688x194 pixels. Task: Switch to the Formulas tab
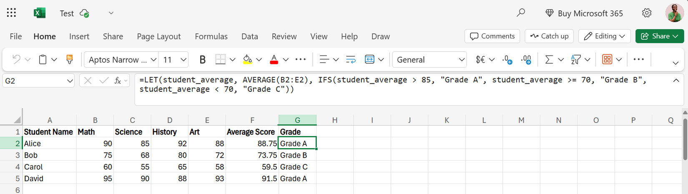(211, 37)
